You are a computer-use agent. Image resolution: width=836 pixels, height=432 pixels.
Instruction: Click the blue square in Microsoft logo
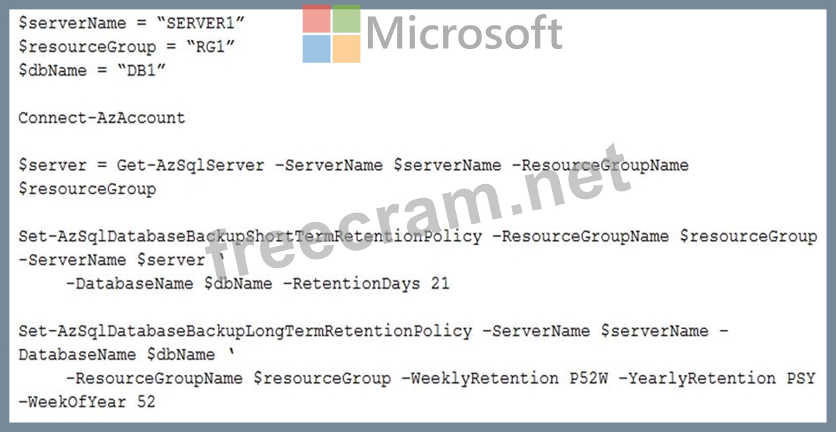click(317, 48)
